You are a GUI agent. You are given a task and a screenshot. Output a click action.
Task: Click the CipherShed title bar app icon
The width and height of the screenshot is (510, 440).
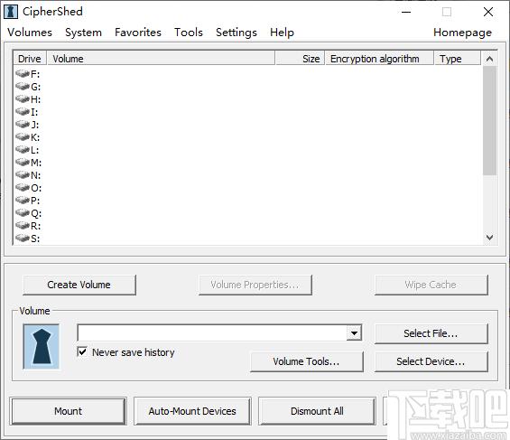coord(11,12)
